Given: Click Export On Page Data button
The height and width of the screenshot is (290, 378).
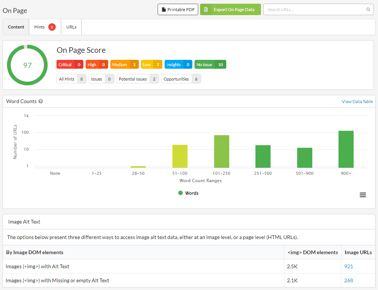Looking at the screenshot, I should (x=230, y=9).
